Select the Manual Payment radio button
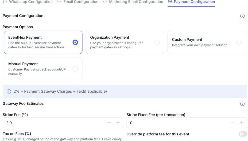 pyautogui.click(x=75, y=69)
